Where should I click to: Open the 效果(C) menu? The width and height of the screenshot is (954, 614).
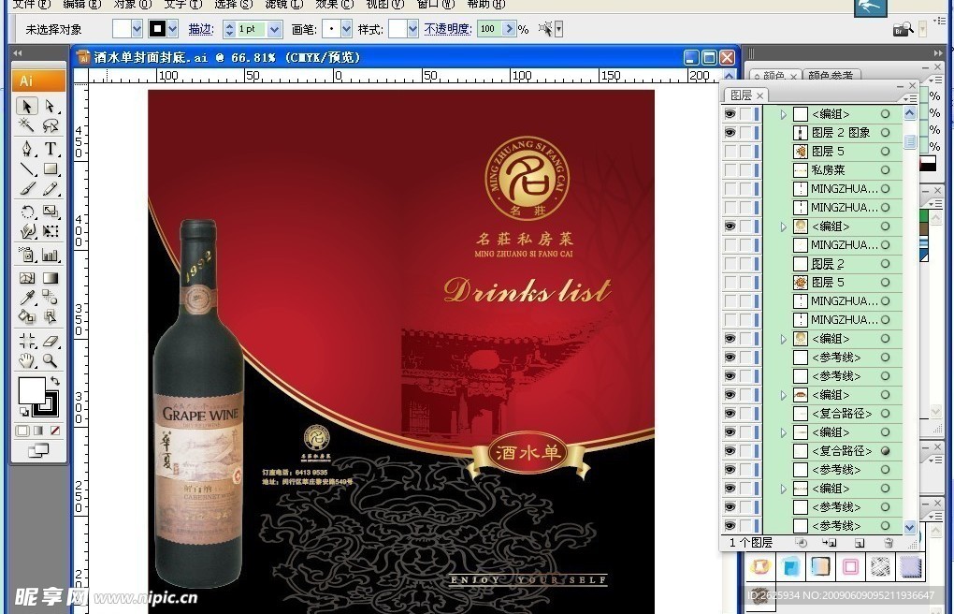[x=333, y=5]
